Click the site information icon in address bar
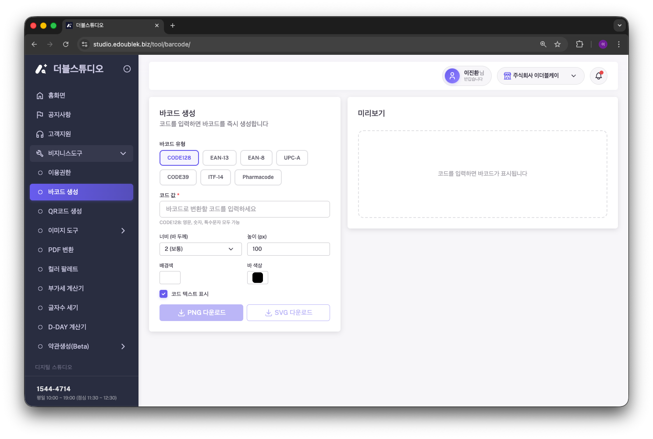Image resolution: width=653 pixels, height=439 pixels. pyautogui.click(x=85, y=44)
